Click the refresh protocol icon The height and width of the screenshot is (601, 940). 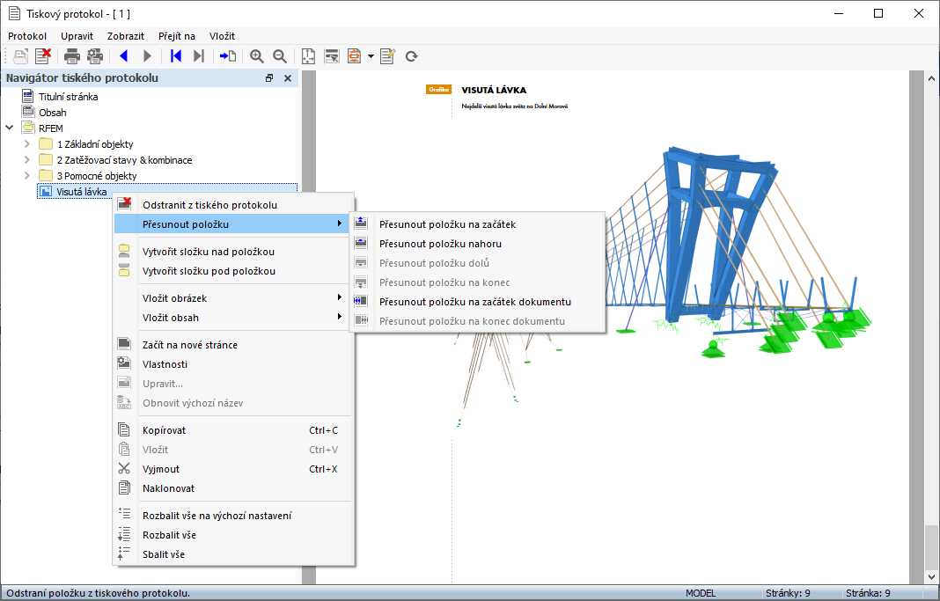411,56
